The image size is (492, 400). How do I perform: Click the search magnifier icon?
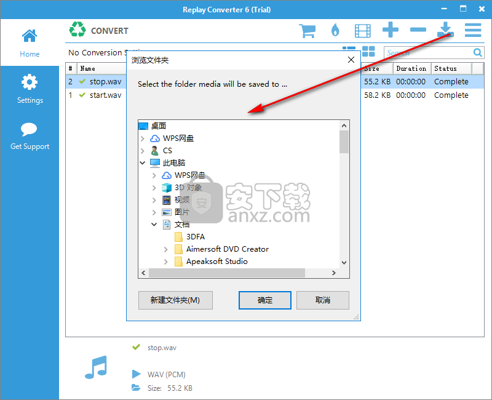(478, 52)
